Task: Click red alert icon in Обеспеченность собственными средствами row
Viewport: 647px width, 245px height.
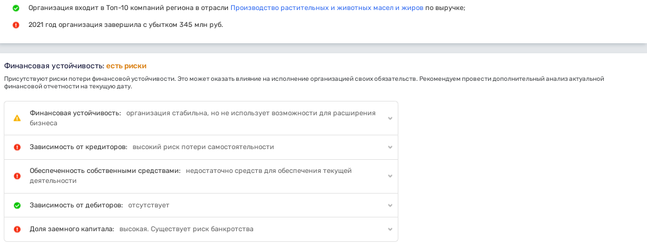Action: [x=17, y=175]
